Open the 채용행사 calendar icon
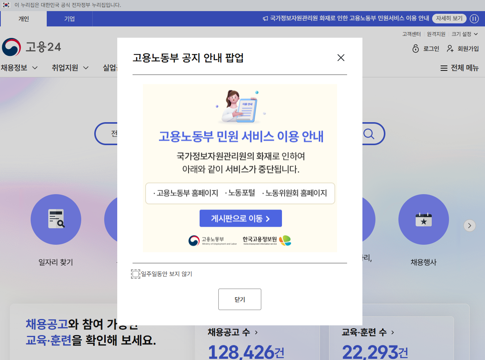 (424, 219)
